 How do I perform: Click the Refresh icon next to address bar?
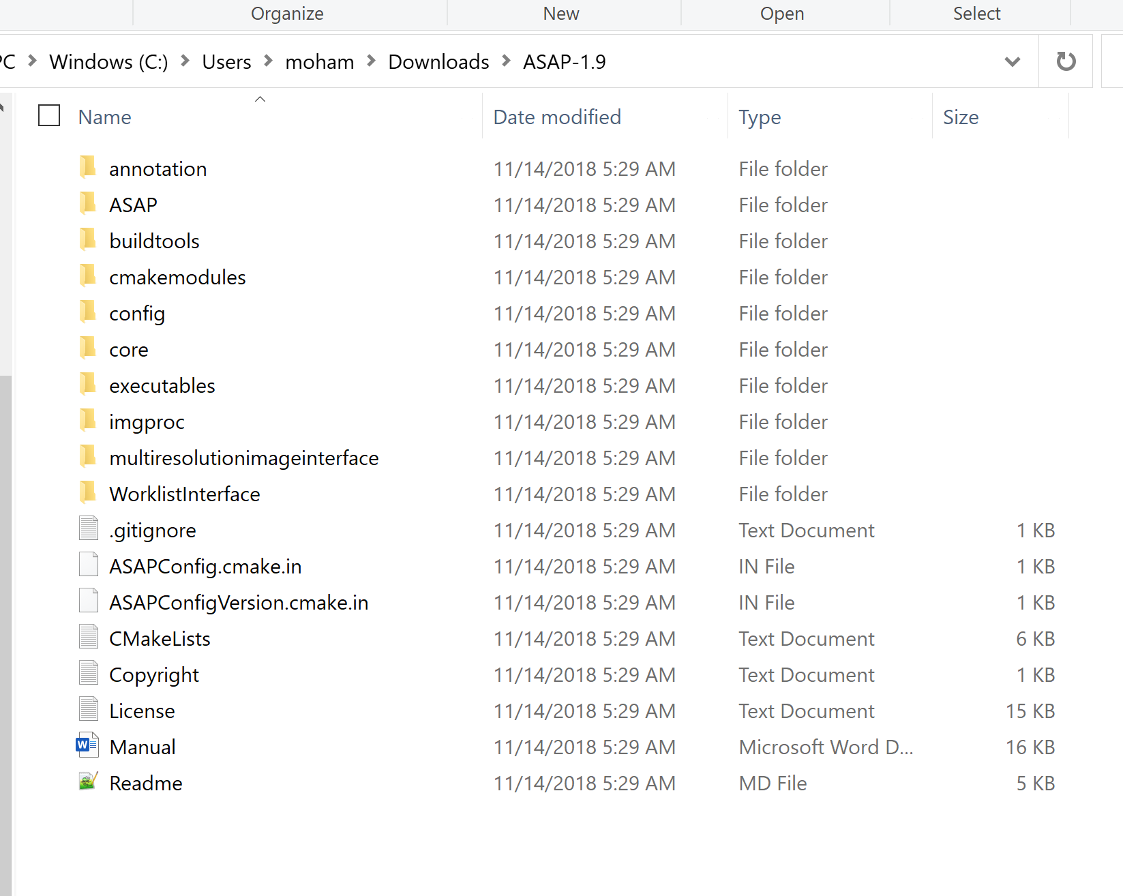(x=1065, y=61)
